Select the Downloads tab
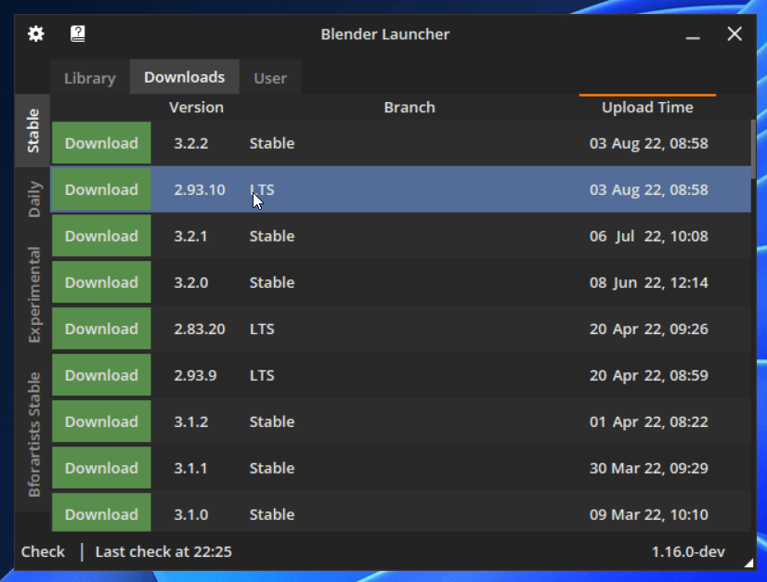767x582 pixels. (185, 77)
